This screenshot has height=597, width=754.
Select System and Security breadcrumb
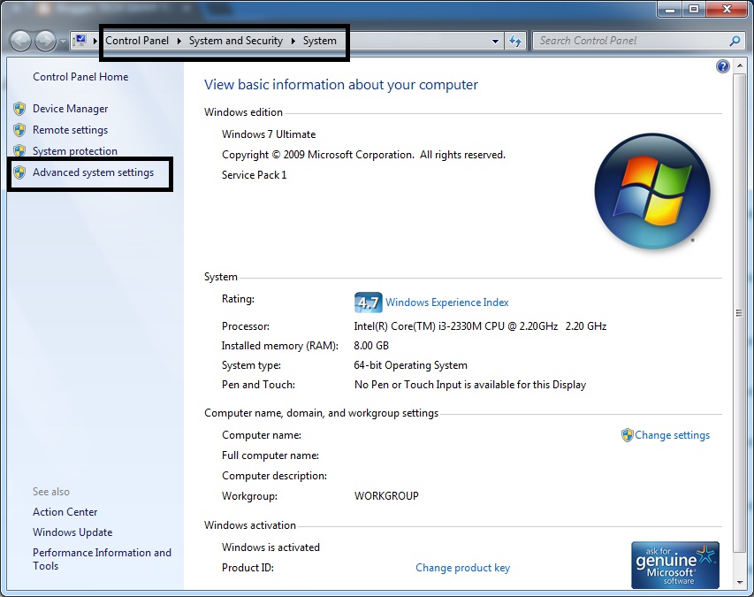(x=236, y=41)
